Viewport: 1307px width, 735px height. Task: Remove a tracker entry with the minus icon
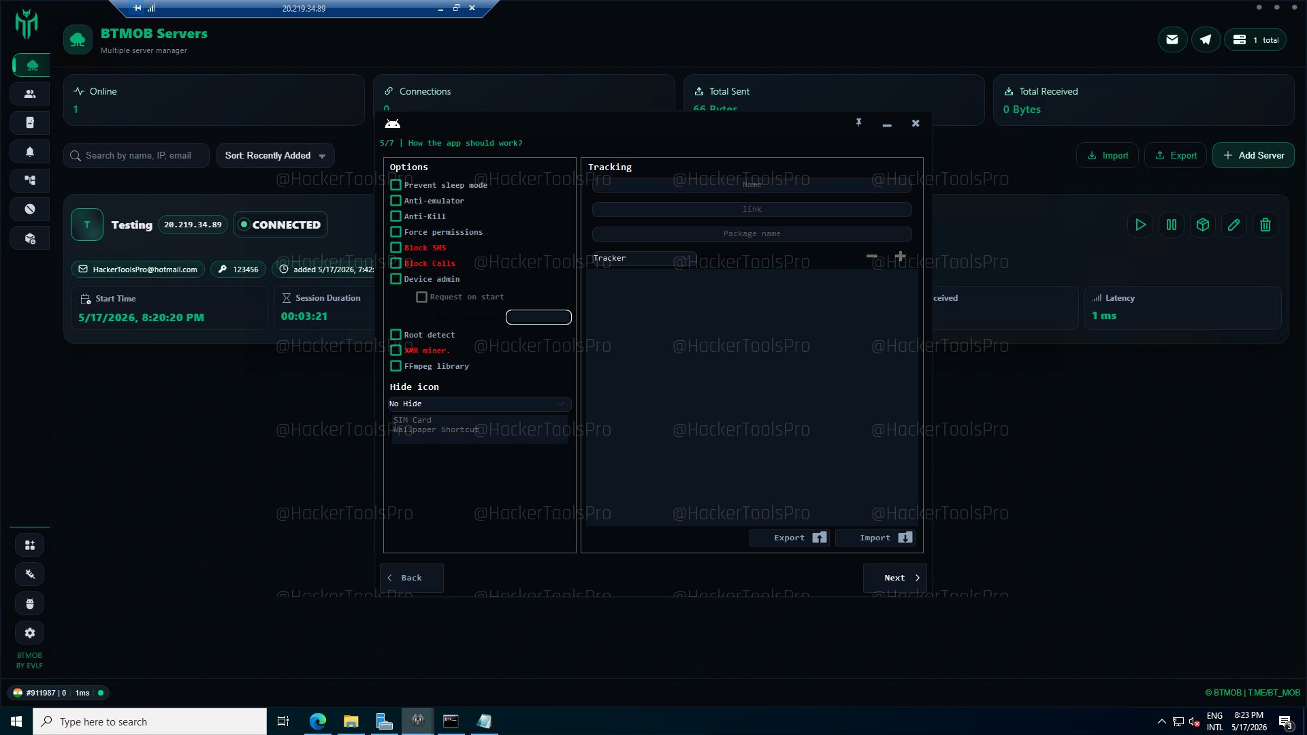[x=871, y=257]
